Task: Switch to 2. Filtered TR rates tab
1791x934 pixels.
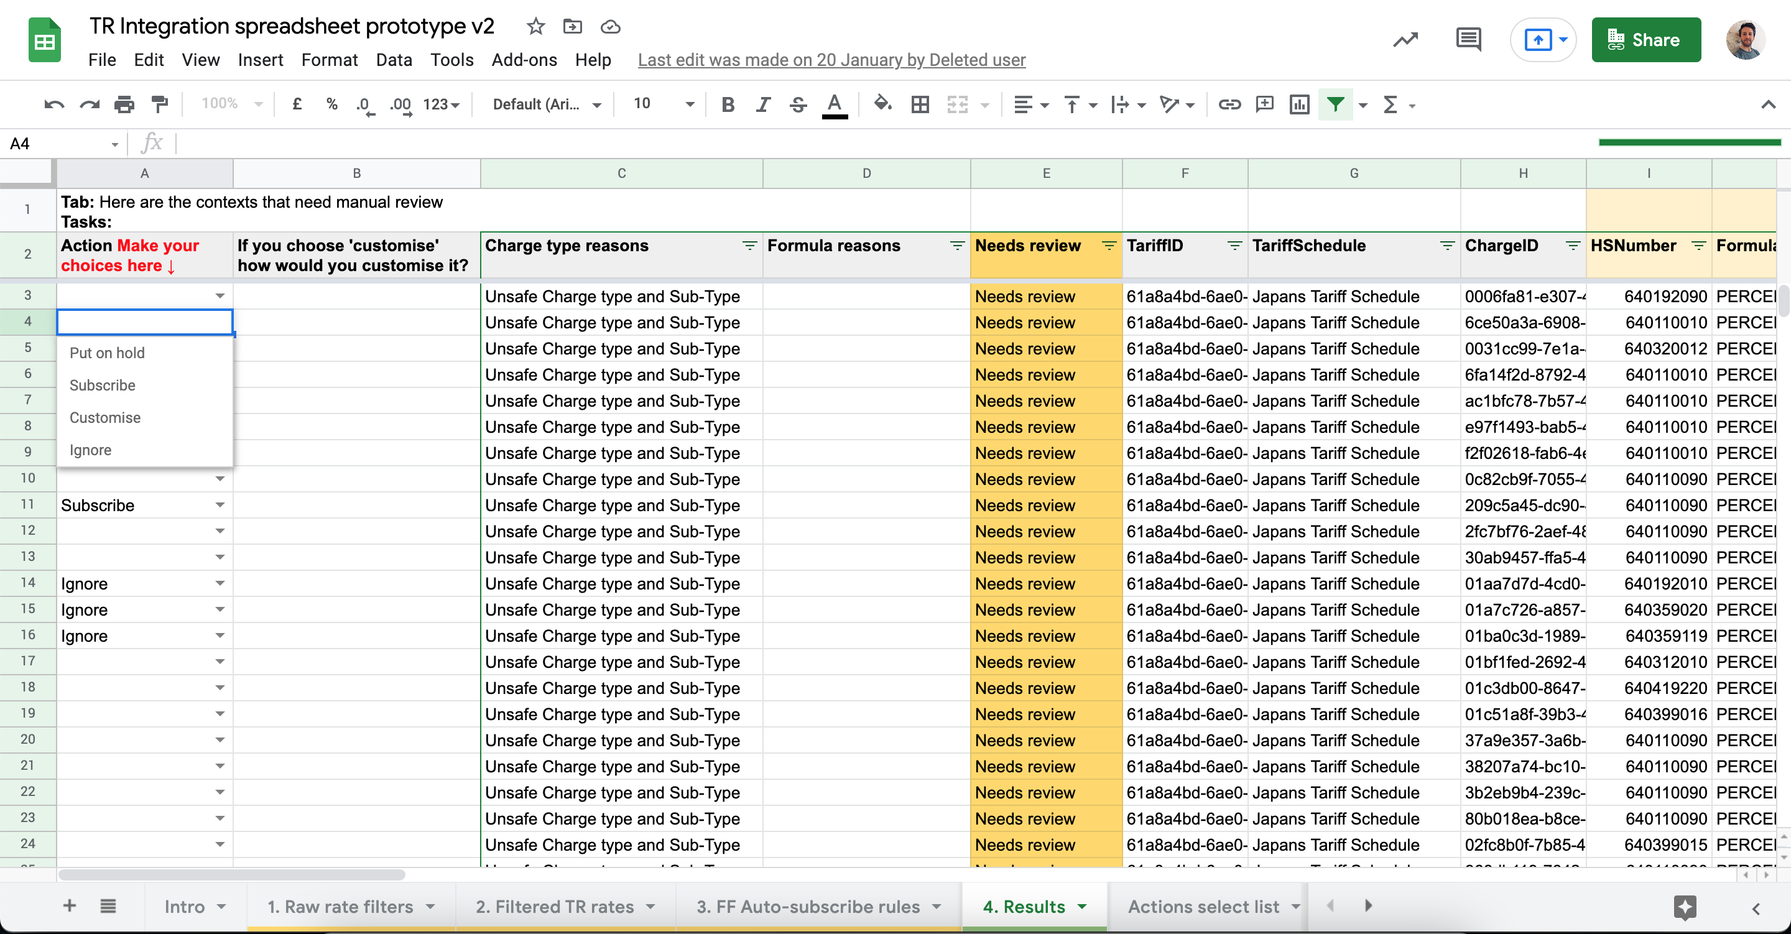Action: tap(565, 906)
